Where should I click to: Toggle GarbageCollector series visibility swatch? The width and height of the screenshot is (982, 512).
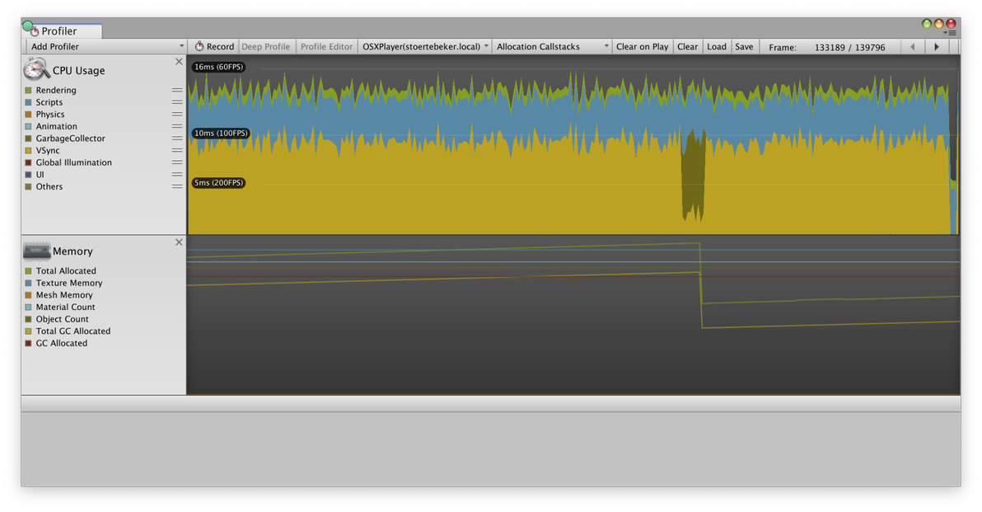click(28, 139)
